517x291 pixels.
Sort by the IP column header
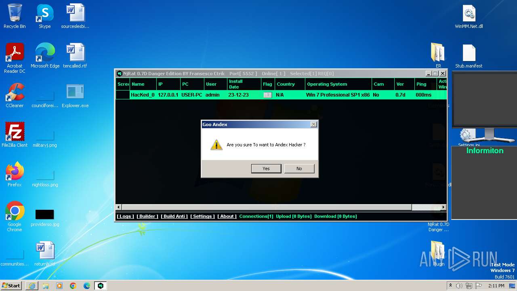168,84
